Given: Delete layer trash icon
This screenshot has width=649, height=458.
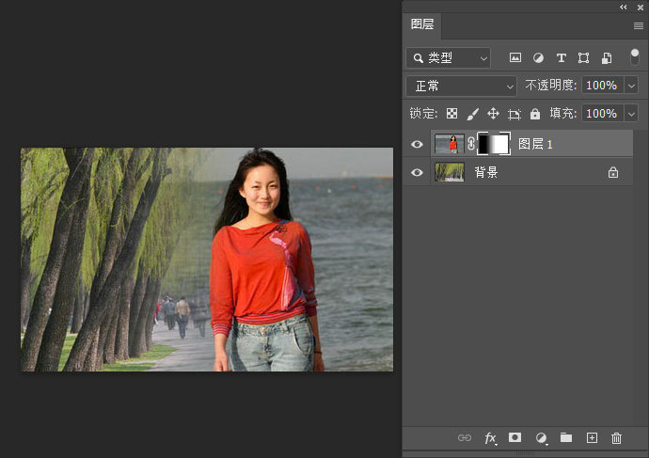Looking at the screenshot, I should coord(616,437).
